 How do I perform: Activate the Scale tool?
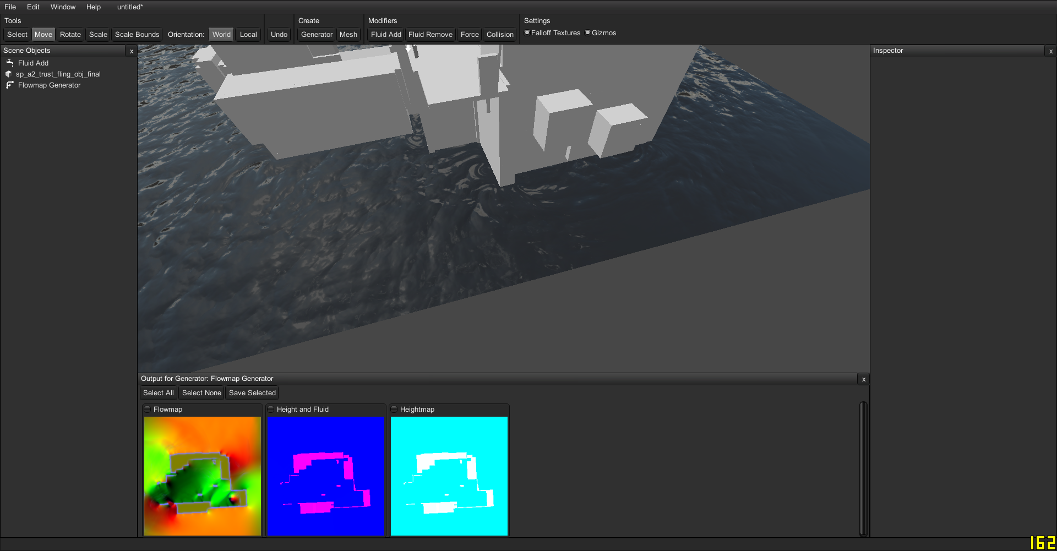(98, 34)
